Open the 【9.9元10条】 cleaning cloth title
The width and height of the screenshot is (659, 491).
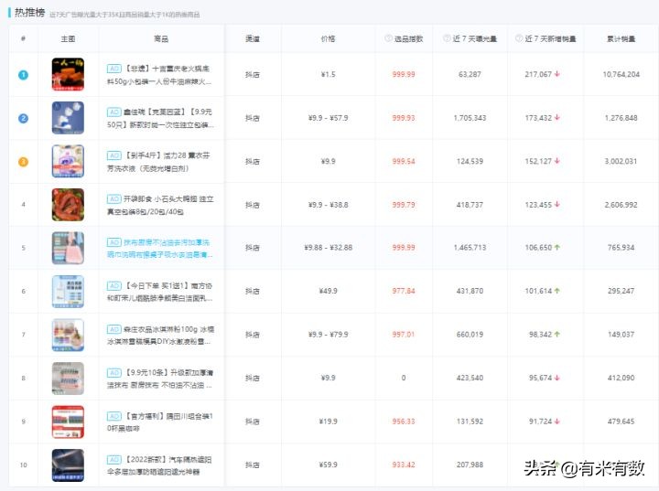coord(160,379)
